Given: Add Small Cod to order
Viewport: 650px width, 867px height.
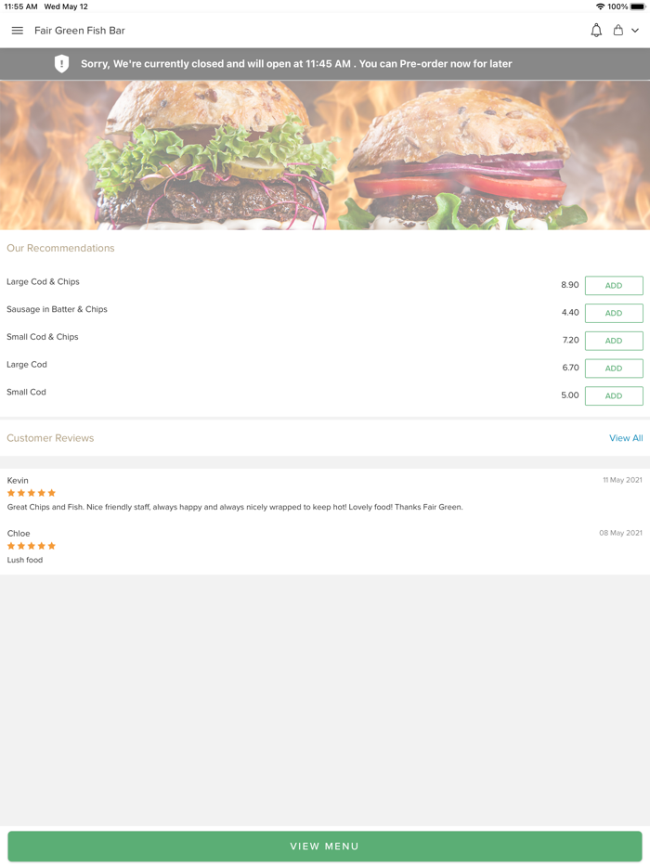Looking at the screenshot, I should tap(614, 395).
